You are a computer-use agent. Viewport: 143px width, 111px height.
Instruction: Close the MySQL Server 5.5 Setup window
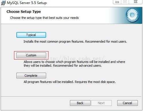136,2
